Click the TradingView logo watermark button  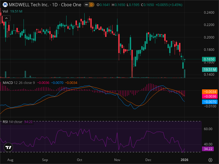[x=8, y=147]
